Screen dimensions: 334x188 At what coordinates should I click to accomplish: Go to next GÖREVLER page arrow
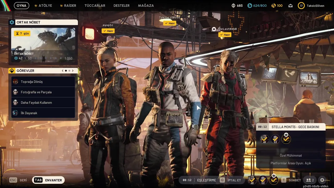tap(73, 71)
